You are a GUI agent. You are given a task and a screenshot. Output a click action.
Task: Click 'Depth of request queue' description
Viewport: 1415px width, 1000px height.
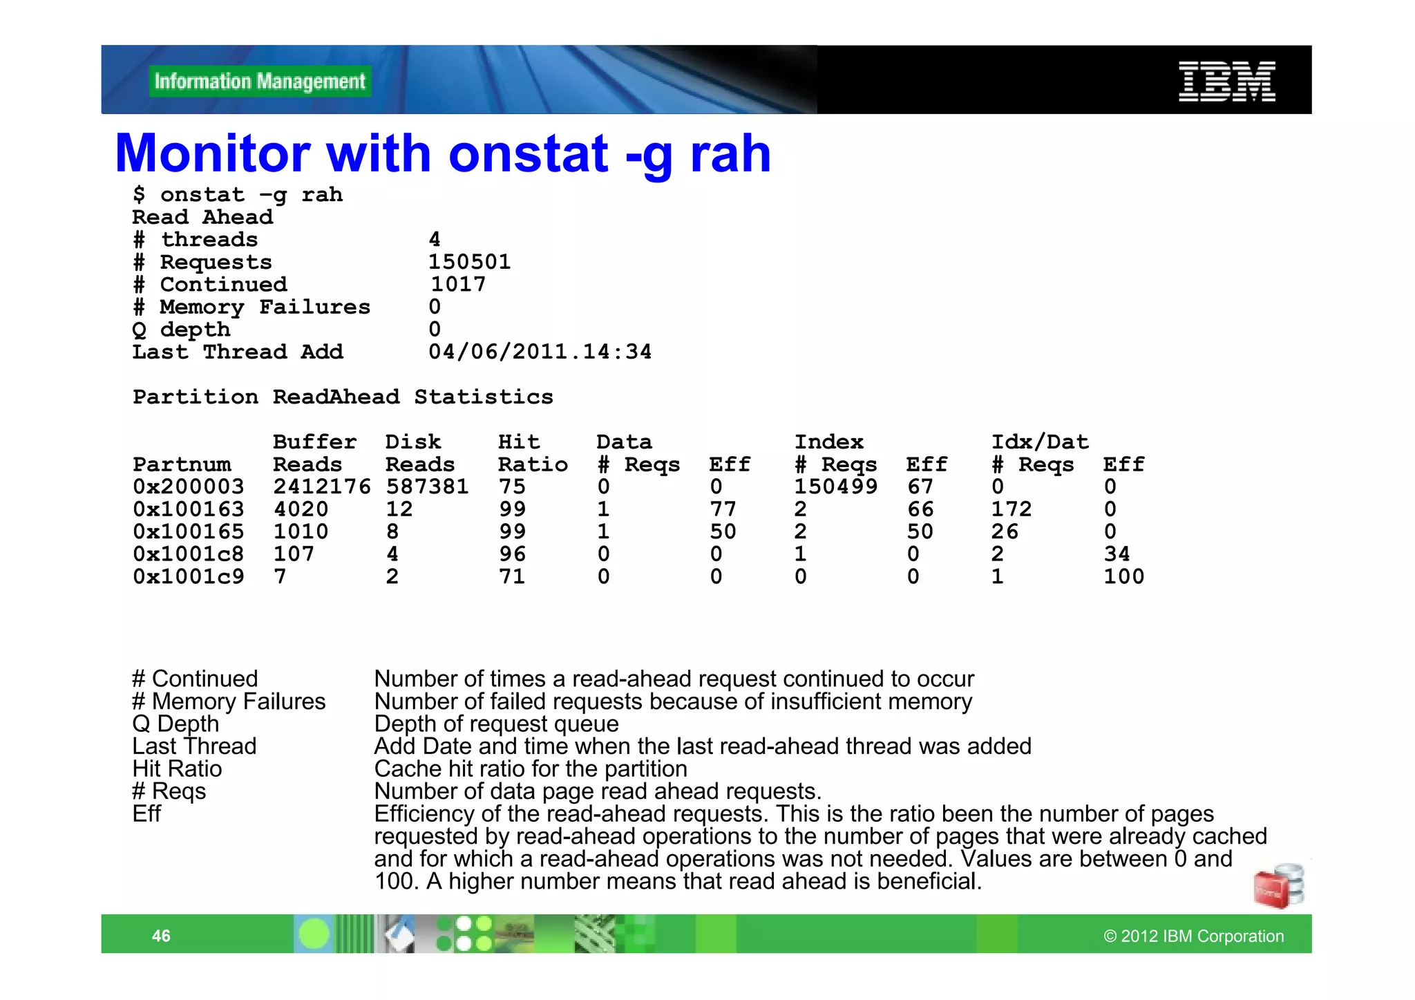[496, 724]
